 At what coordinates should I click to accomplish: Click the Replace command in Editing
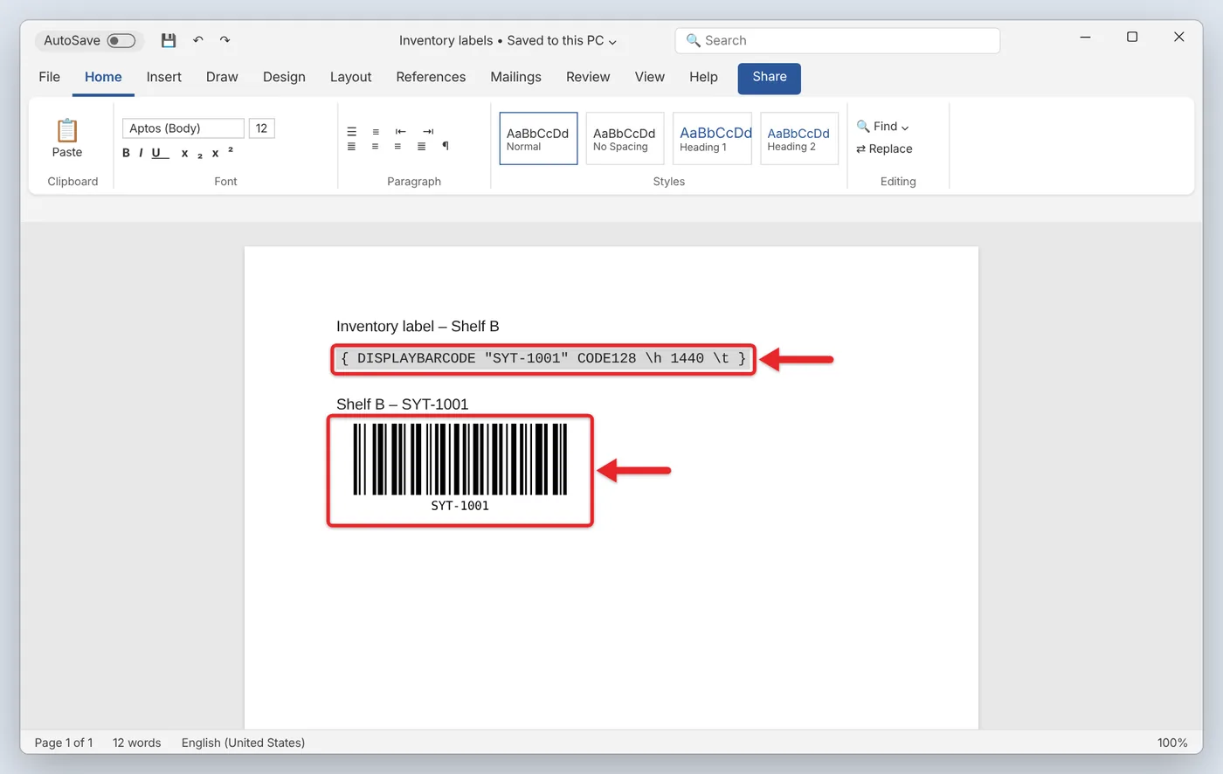(x=884, y=149)
